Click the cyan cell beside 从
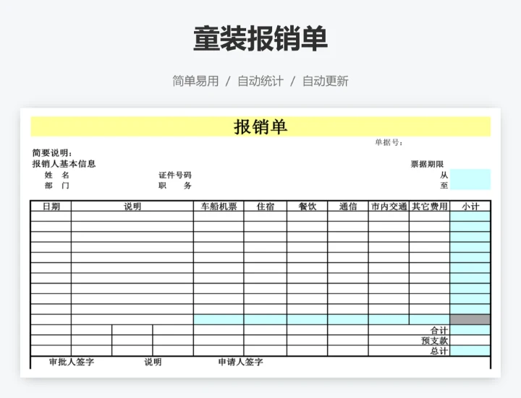The height and width of the screenshot is (398, 521). tap(470, 175)
